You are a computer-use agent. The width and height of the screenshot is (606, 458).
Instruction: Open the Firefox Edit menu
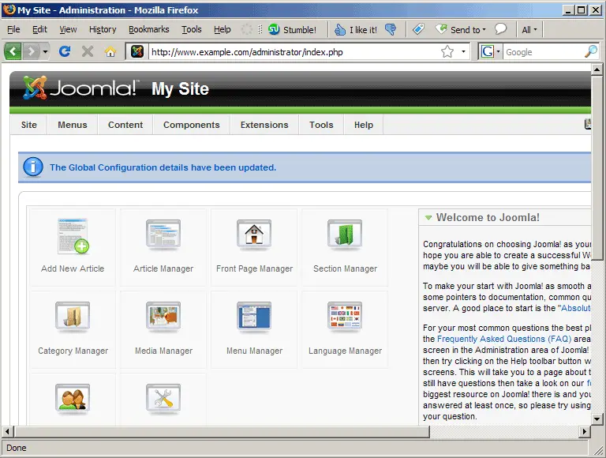tap(39, 29)
